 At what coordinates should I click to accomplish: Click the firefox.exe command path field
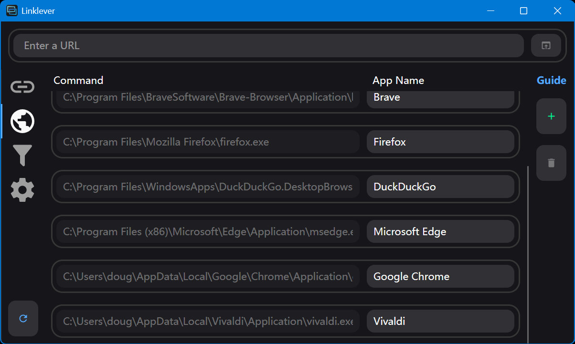tap(208, 142)
